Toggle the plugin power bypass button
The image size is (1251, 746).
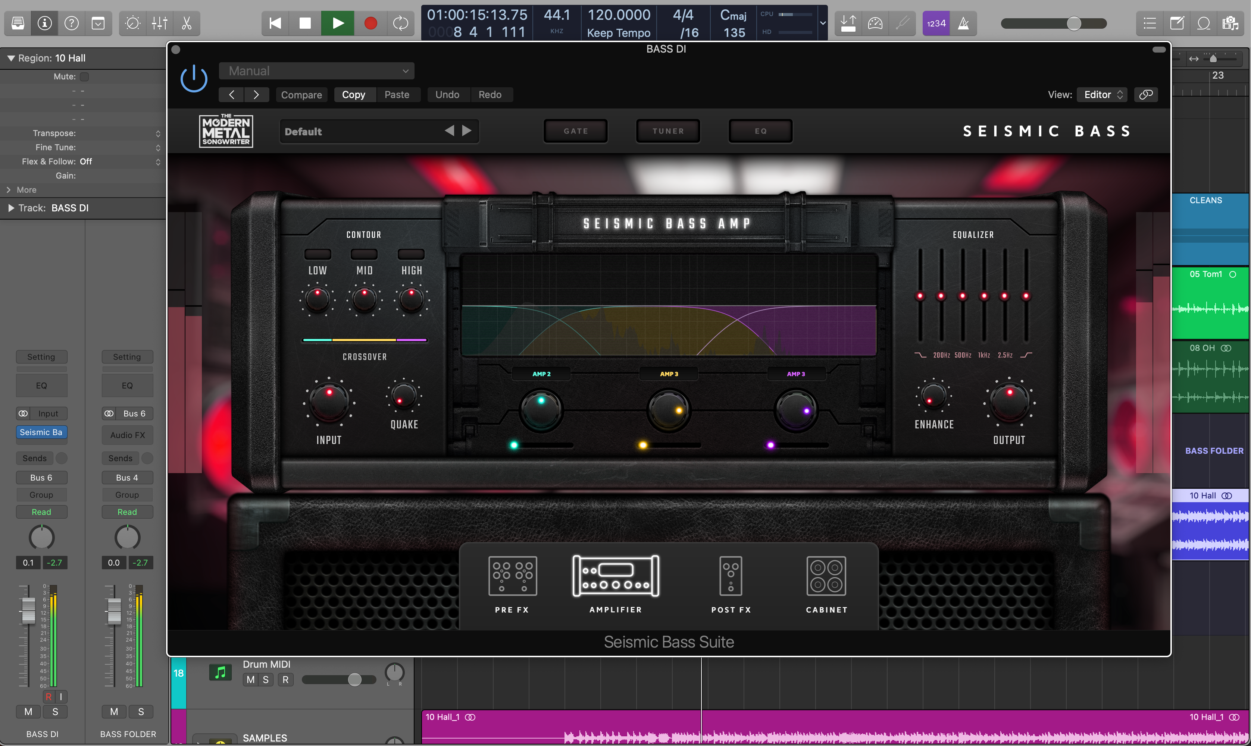pyautogui.click(x=194, y=79)
